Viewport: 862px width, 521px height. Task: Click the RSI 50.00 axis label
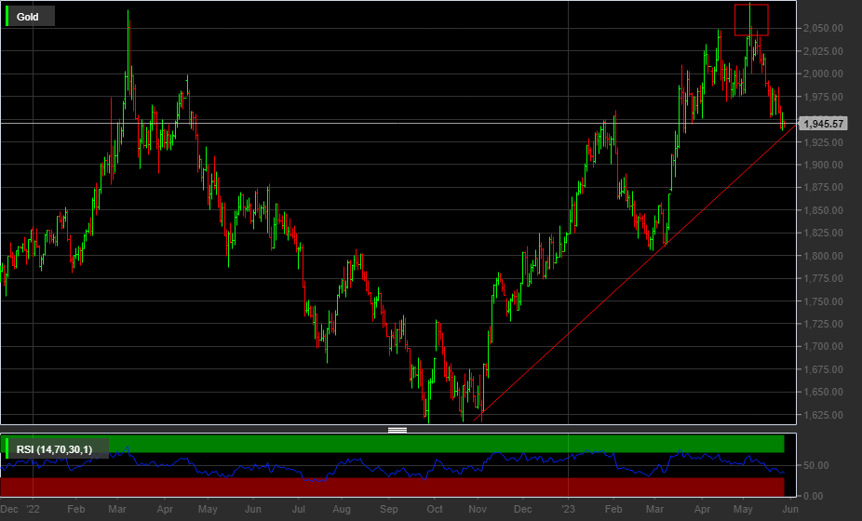[x=815, y=465]
